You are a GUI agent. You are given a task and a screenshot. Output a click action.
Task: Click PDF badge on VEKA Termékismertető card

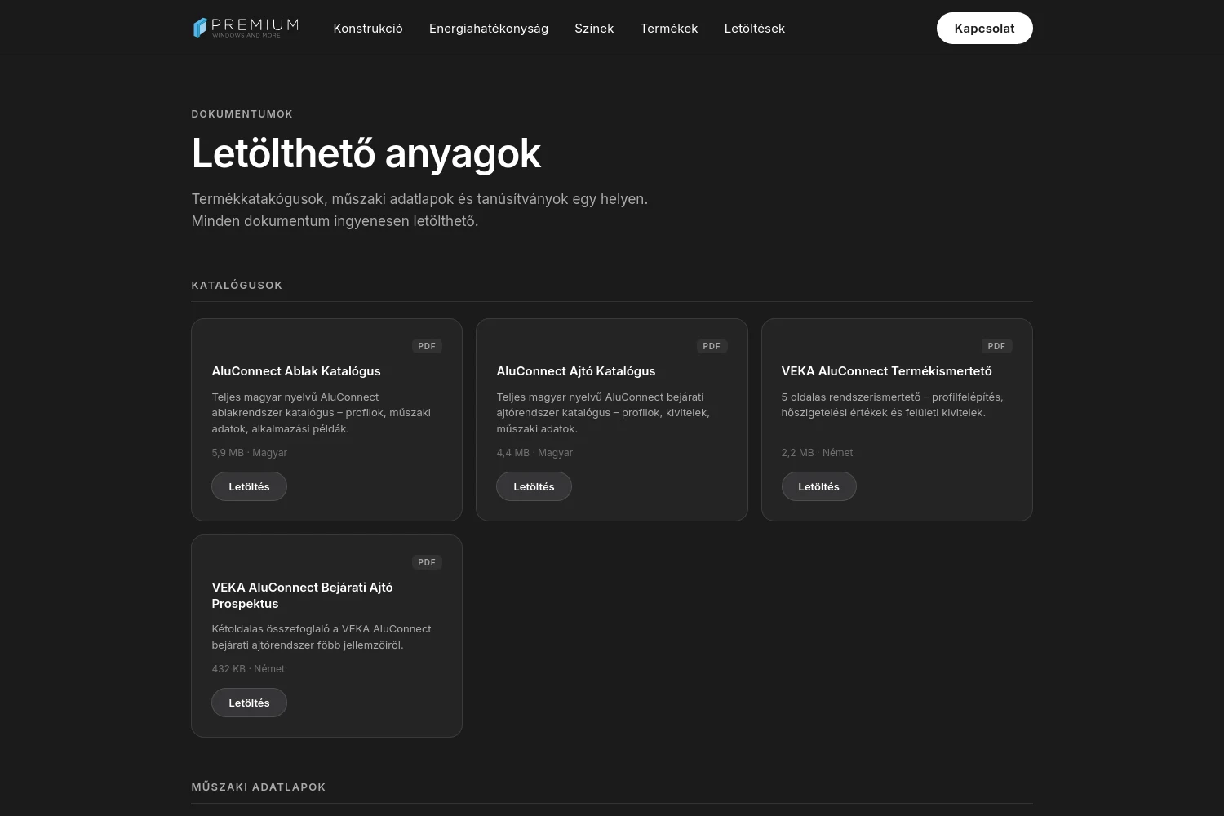pyautogui.click(x=996, y=346)
